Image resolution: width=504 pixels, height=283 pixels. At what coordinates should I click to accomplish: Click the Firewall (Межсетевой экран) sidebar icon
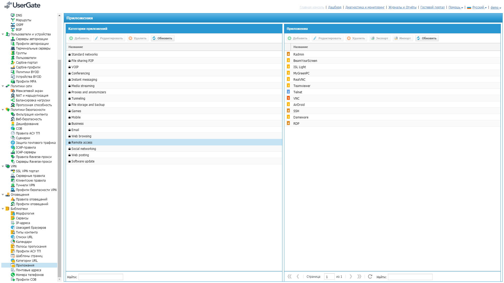coord(13,91)
